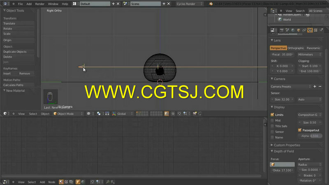Open the Object menu in 3D view header

(45, 114)
